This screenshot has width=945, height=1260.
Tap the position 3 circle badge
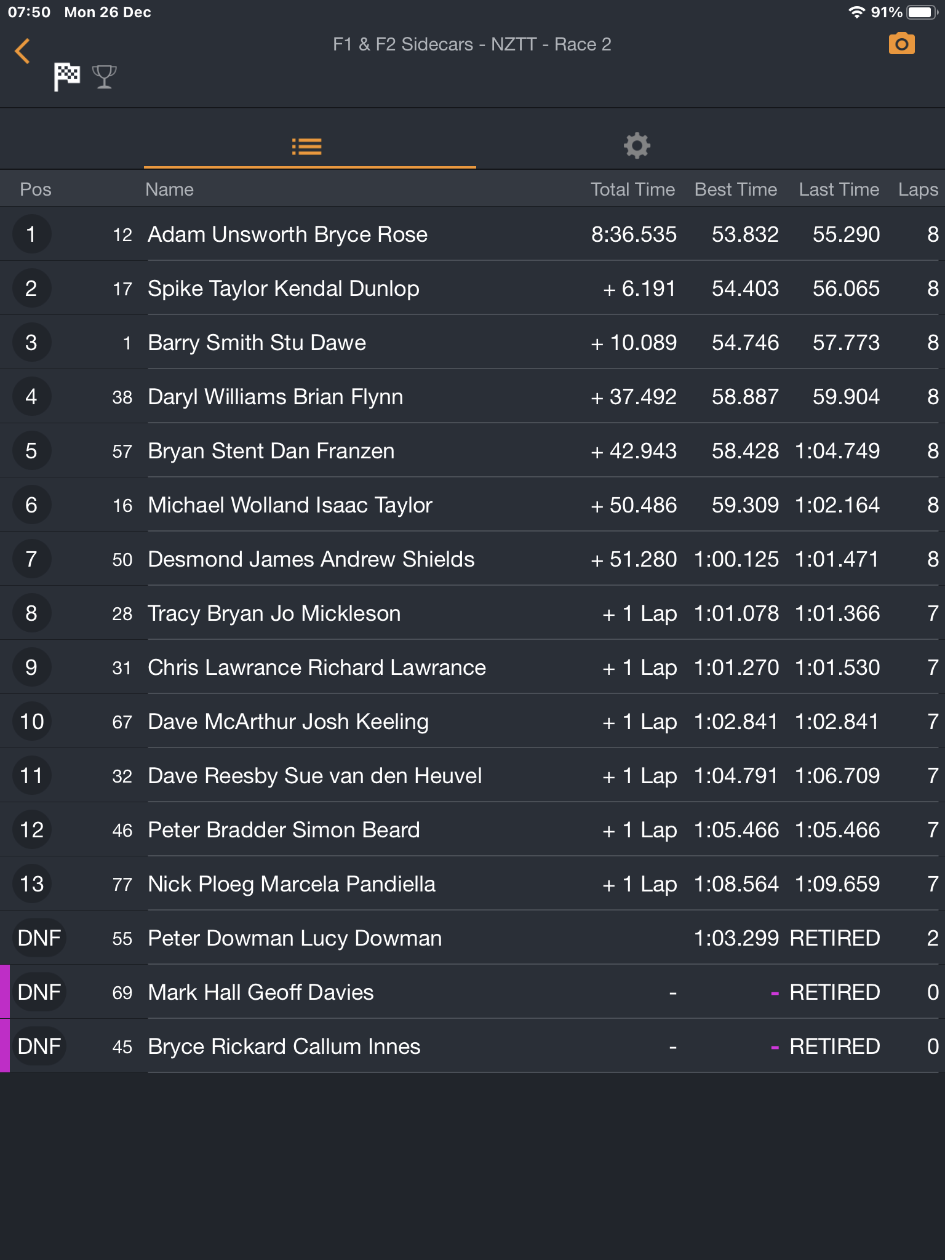(31, 343)
